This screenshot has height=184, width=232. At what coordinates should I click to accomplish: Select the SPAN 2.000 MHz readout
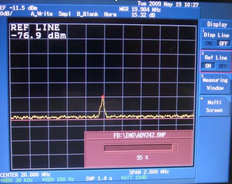[x=149, y=172]
